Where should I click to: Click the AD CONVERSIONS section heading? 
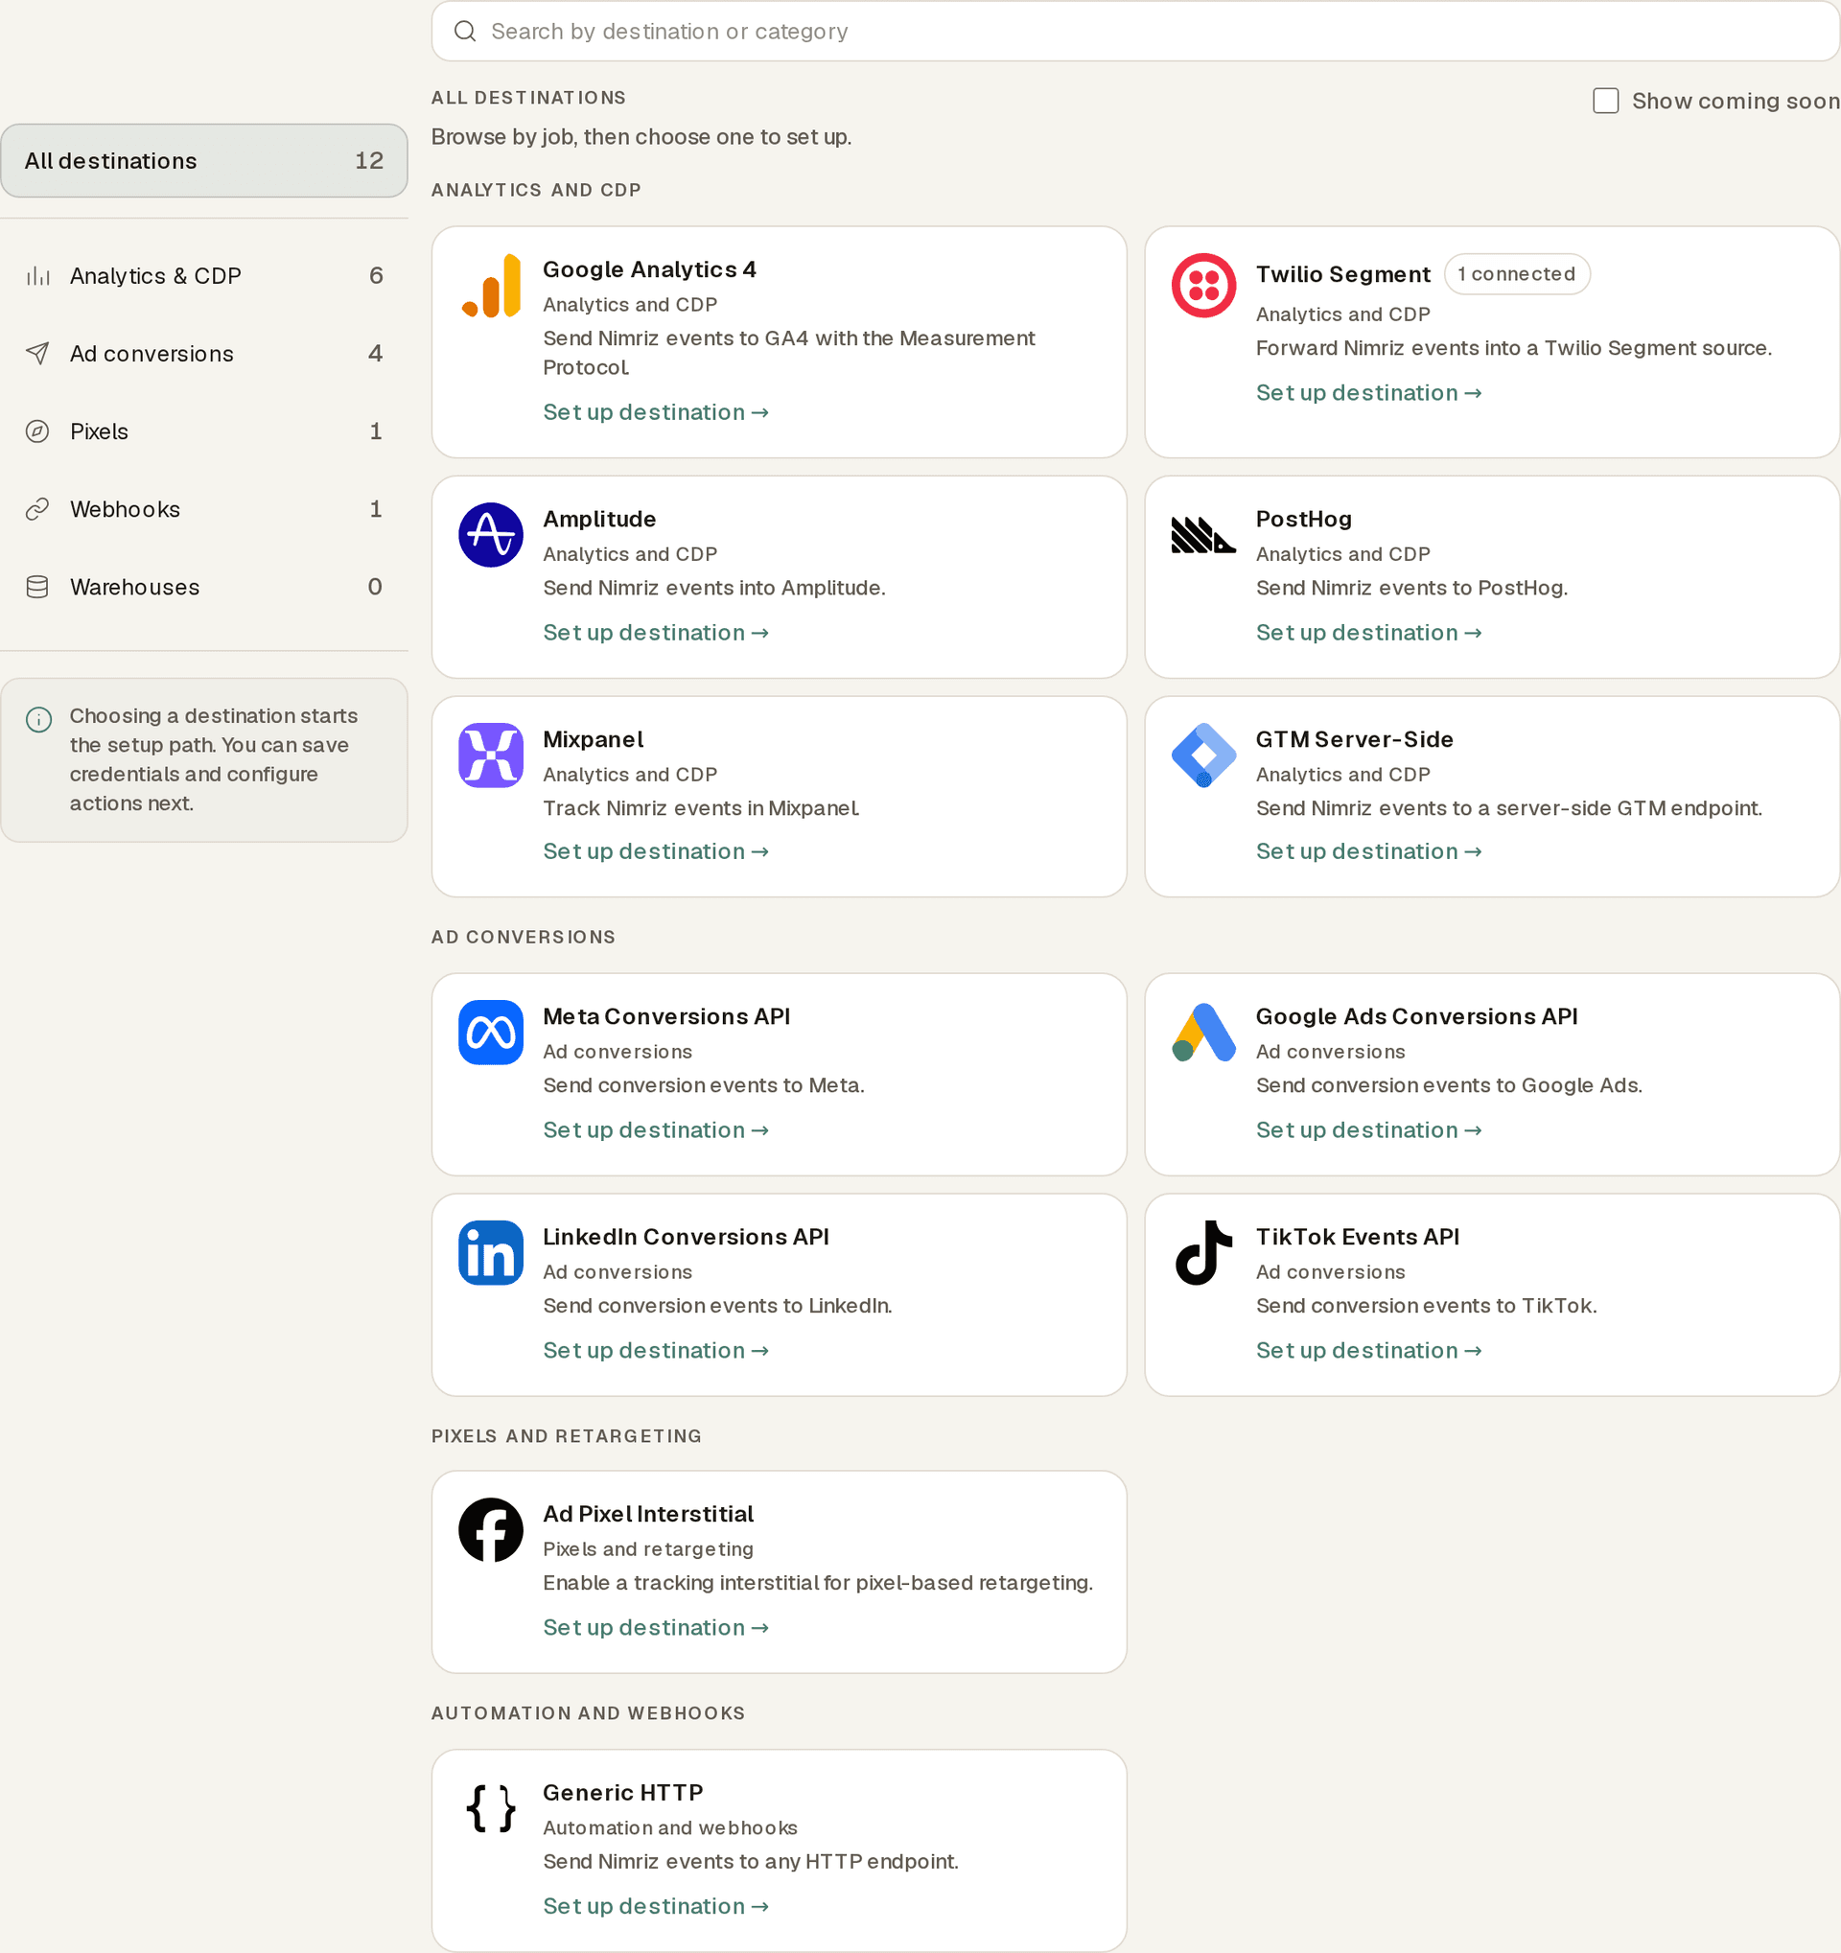(x=524, y=936)
